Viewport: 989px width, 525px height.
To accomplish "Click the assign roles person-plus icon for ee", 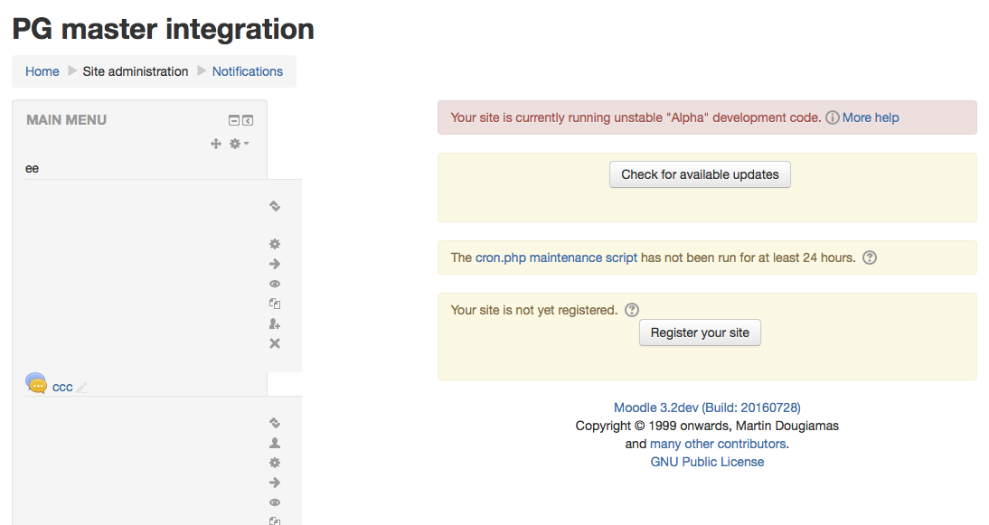I will click(x=275, y=324).
